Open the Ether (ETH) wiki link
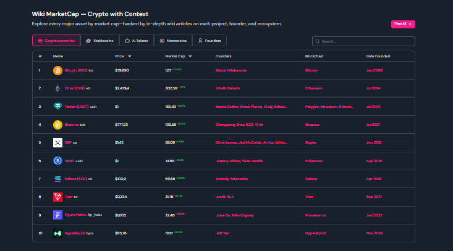 click(x=75, y=88)
